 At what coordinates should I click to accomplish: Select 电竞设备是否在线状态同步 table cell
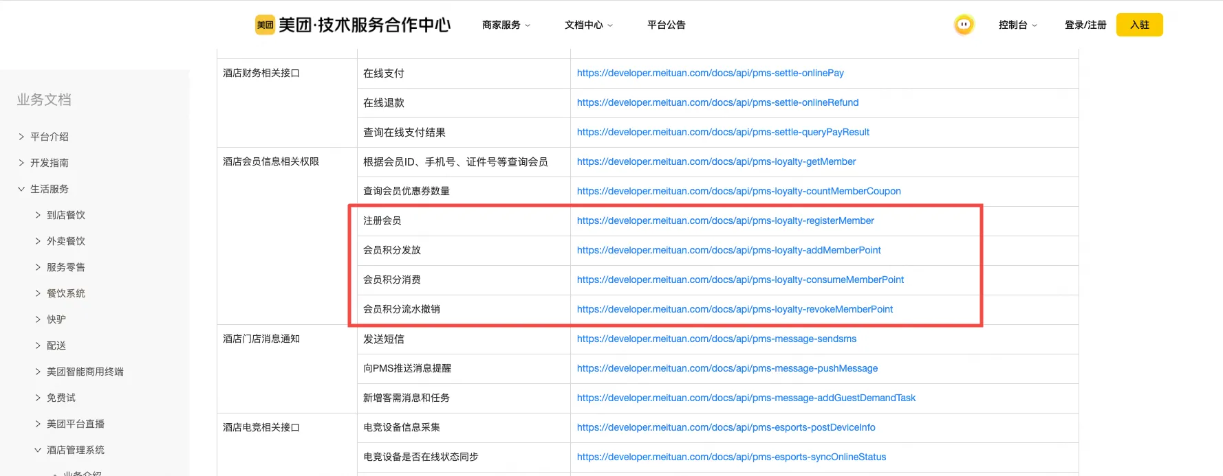click(464, 457)
